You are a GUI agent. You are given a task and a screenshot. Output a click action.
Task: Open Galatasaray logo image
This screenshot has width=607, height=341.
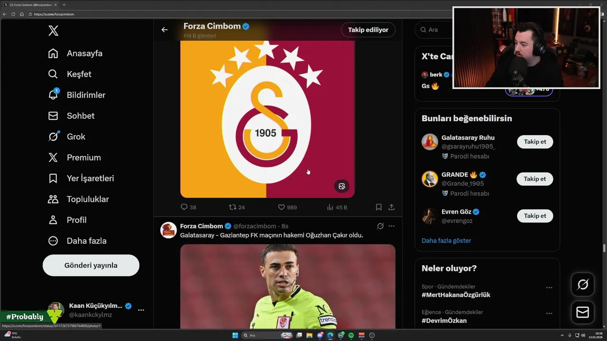click(x=267, y=119)
